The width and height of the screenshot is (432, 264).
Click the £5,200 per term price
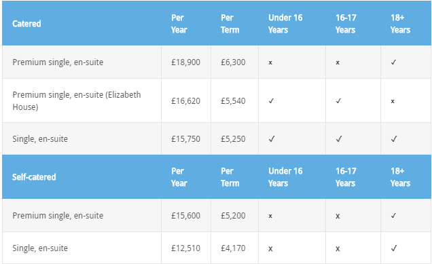point(233,216)
